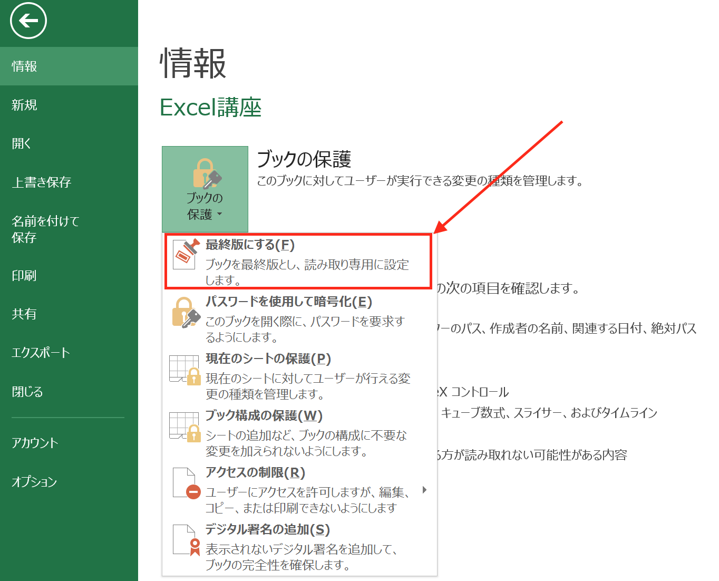Click the sheet-lock icon beside 現在のシートの保護
This screenshot has height=581, width=719.
point(185,370)
